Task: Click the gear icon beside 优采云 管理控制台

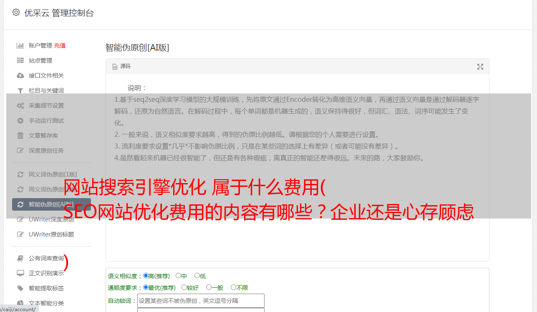Action: [16, 13]
